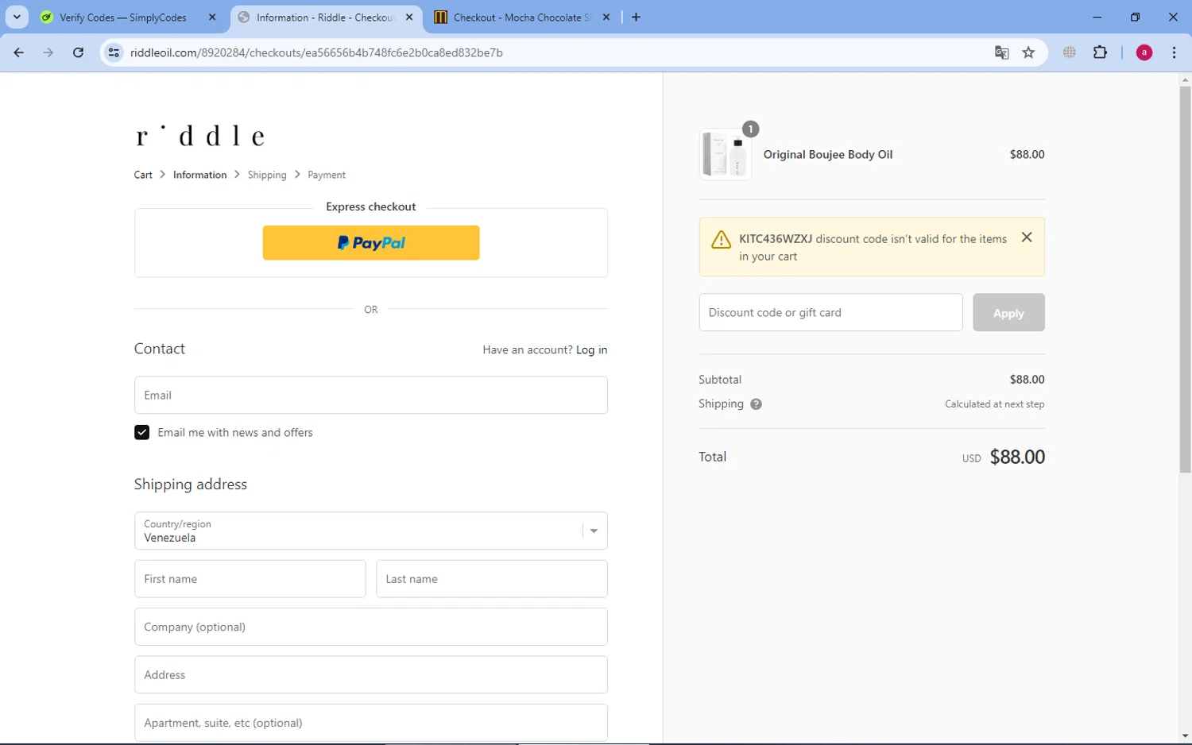
Task: Switch to Information - Riddle checkout tab
Action: pos(326,17)
